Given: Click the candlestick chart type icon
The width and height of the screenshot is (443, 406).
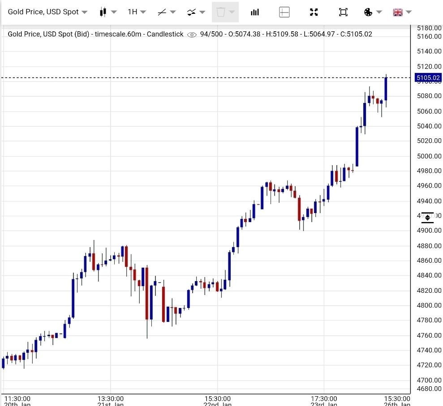Looking at the screenshot, I should (x=103, y=12).
